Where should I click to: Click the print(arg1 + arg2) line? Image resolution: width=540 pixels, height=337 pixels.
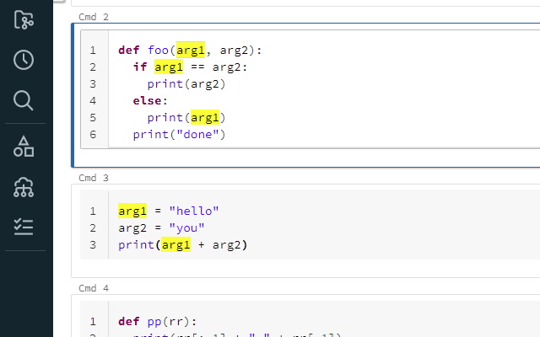(183, 245)
